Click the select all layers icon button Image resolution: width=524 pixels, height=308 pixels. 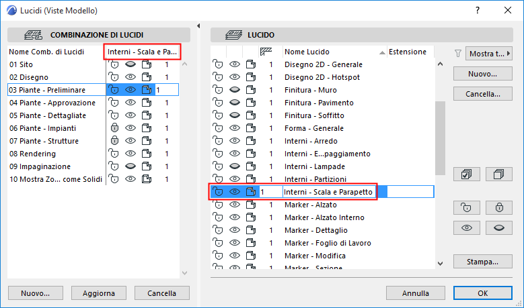[x=465, y=174]
